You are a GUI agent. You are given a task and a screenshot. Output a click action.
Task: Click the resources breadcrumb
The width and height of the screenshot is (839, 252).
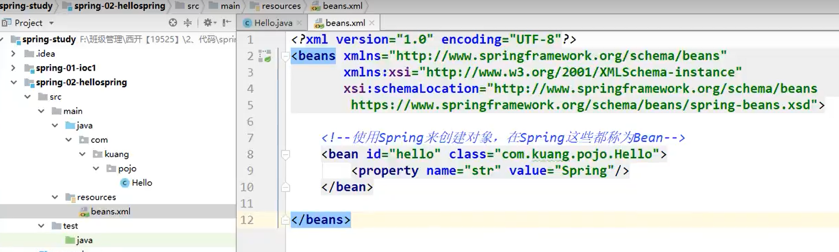tap(281, 6)
